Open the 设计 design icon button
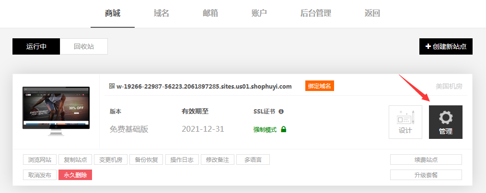Screen dimensions: 486x193 405,122
